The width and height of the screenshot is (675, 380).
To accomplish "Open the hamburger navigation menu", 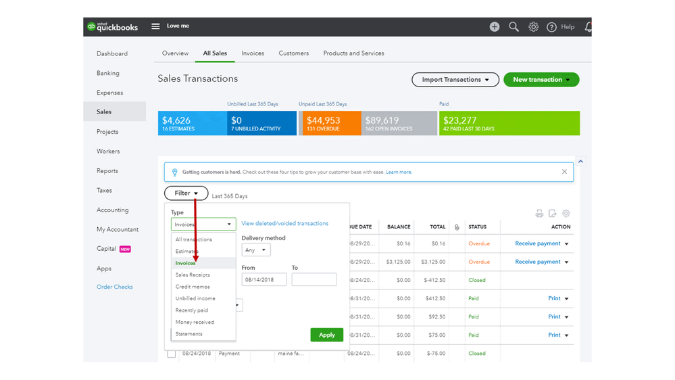I will click(x=155, y=26).
